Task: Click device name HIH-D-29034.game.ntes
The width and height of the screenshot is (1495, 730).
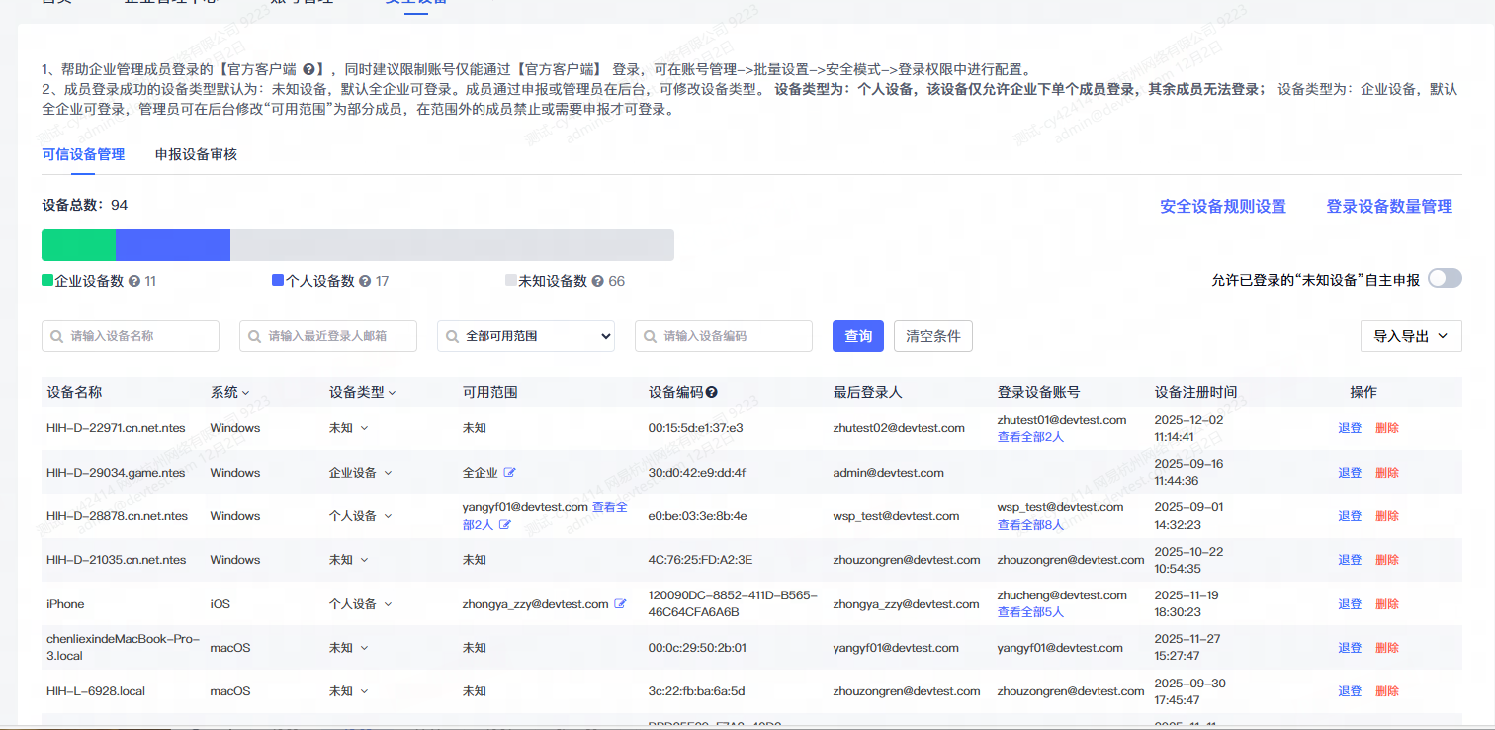Action: coord(116,473)
